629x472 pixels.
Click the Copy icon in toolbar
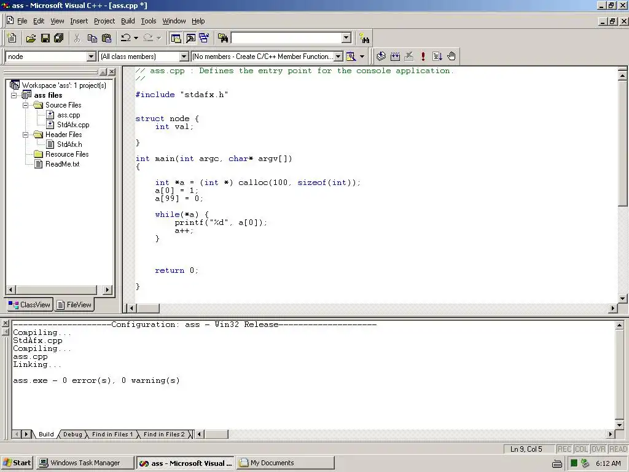[92, 38]
